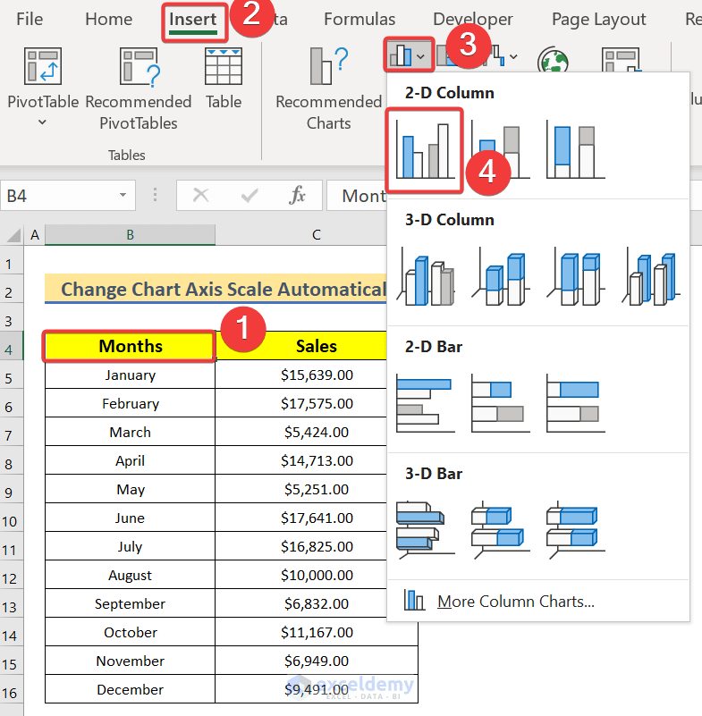This screenshot has width=702, height=716.
Task: Click the Cancel X in formula bar
Action: (200, 196)
